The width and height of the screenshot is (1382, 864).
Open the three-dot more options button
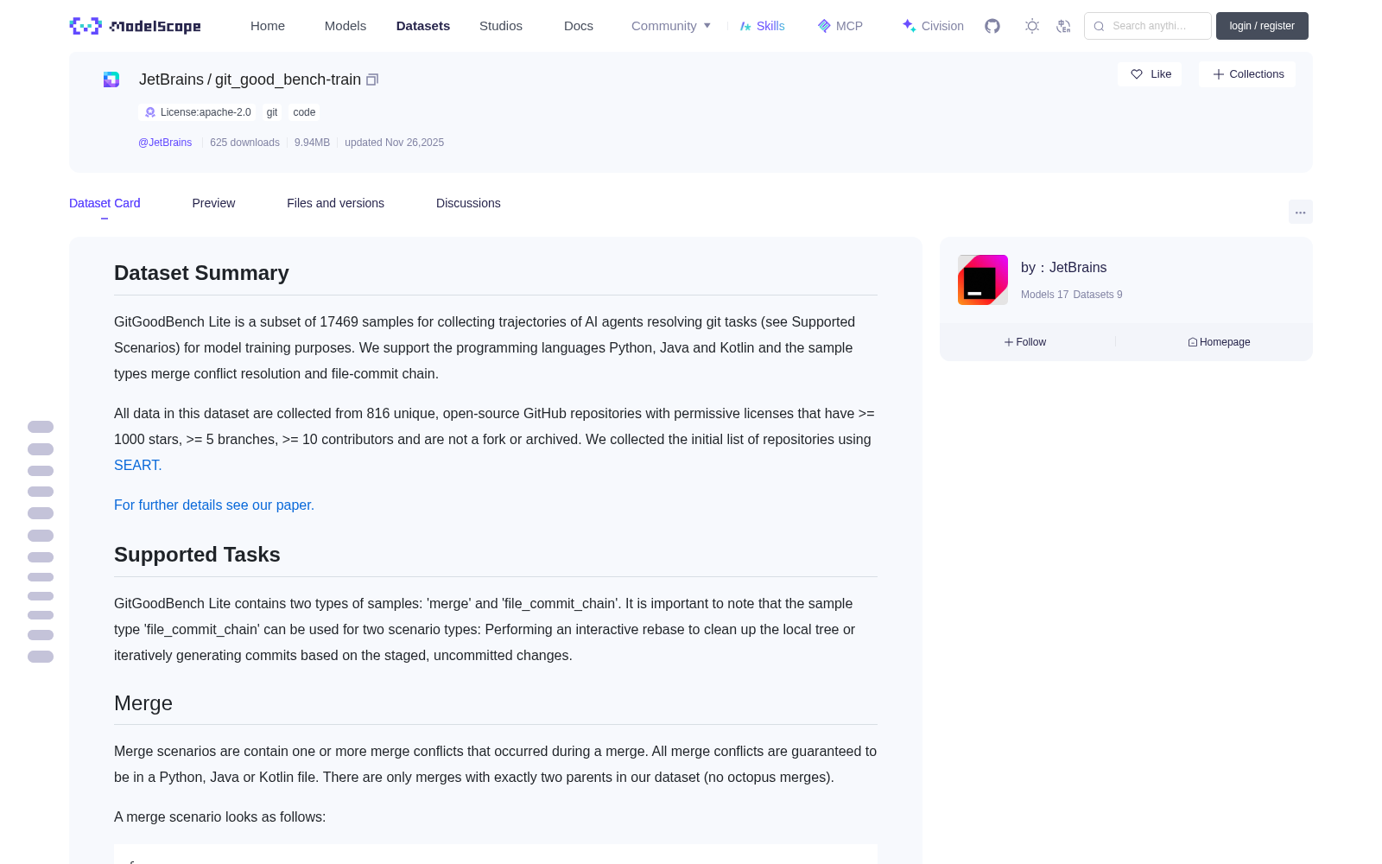[1301, 212]
